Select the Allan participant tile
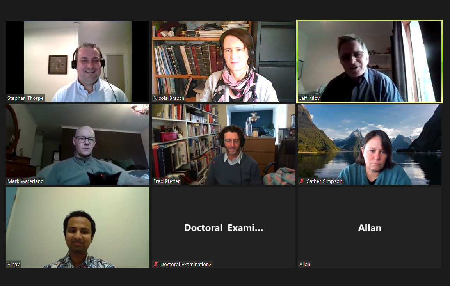 [370, 228]
